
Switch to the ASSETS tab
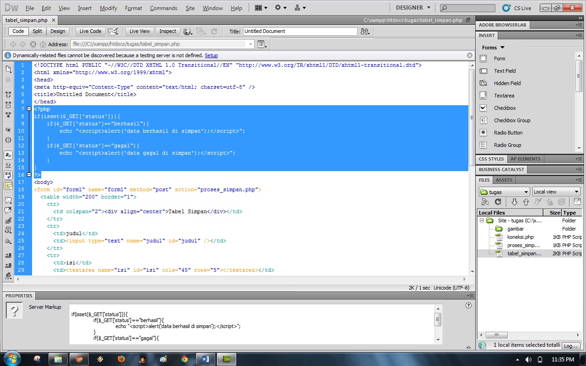click(504, 180)
